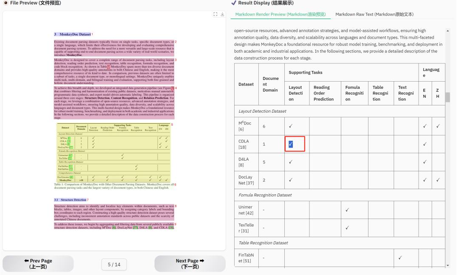Viewport: 459px width, 275px height.
Task: Click the "Layout Detection Dataset" section row
Action: (x=340, y=111)
